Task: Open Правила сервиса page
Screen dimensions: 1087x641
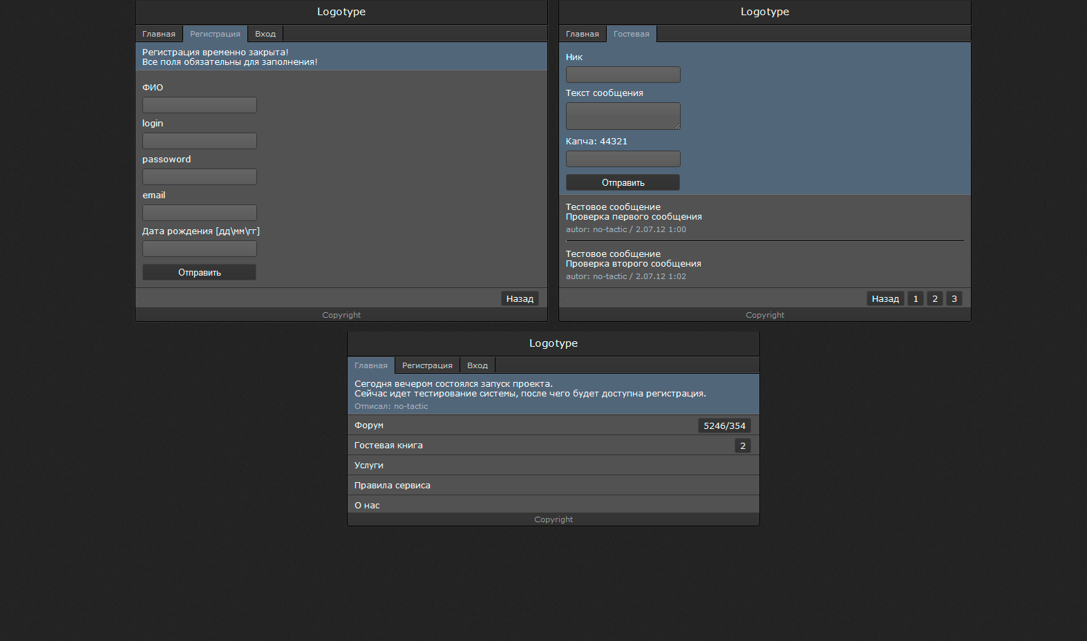Action: tap(392, 486)
